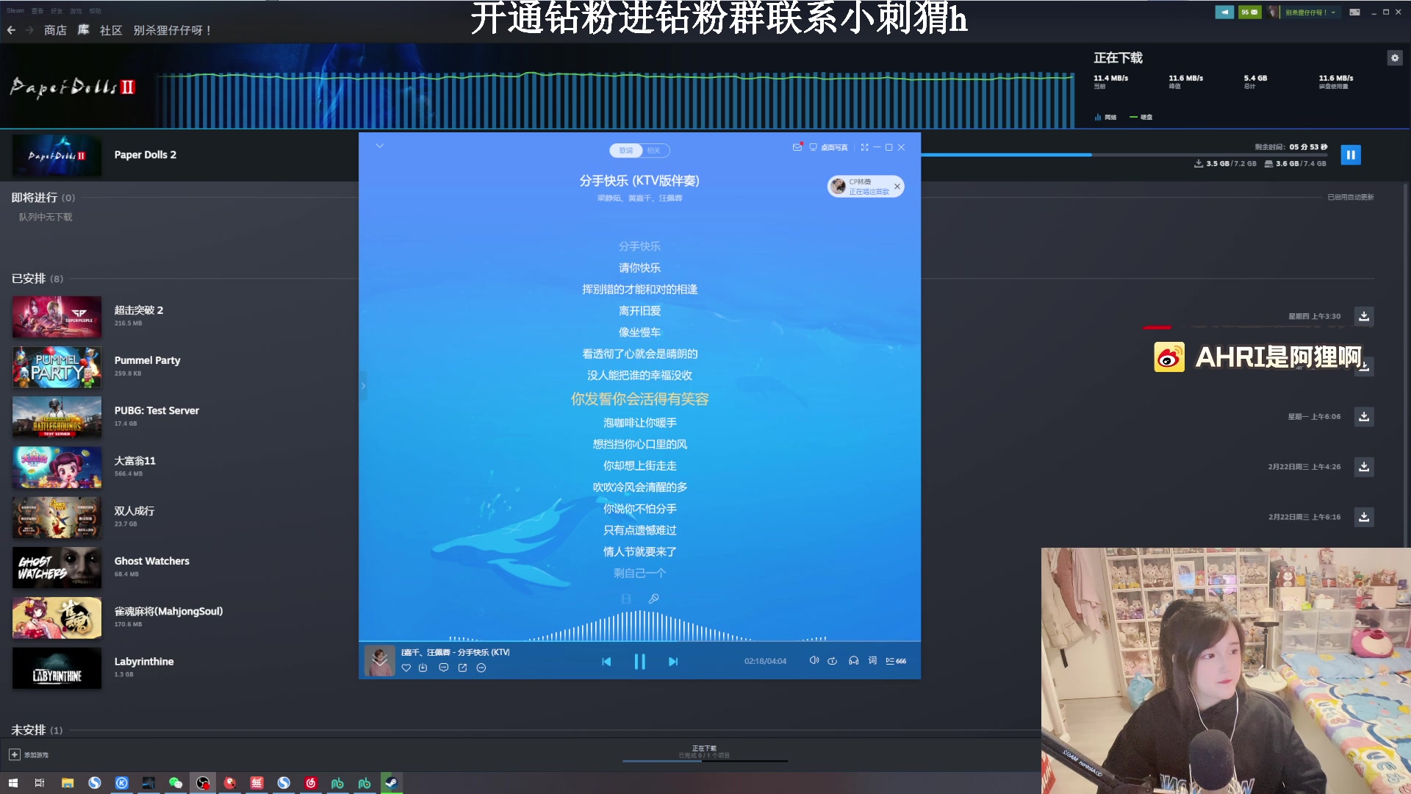Dismiss the CP林尊 listening notification
This screenshot has width=1411, height=794.
[x=897, y=187]
